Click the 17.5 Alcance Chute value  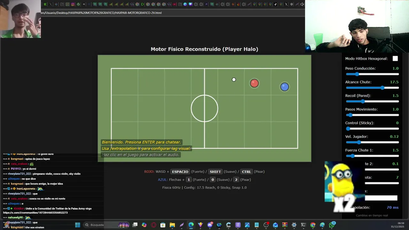tap(394, 82)
